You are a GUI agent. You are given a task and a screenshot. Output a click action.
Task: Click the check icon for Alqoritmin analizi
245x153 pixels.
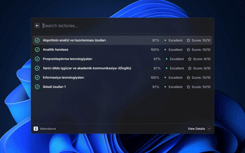37,40
